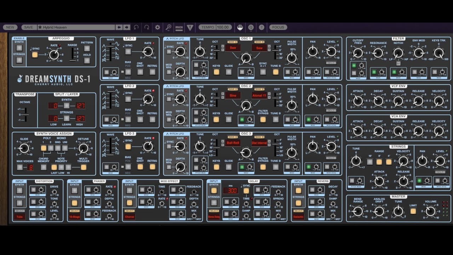Toggle LFO 3 RETRIG button
This screenshot has width=453, height=255.
pos(152,167)
